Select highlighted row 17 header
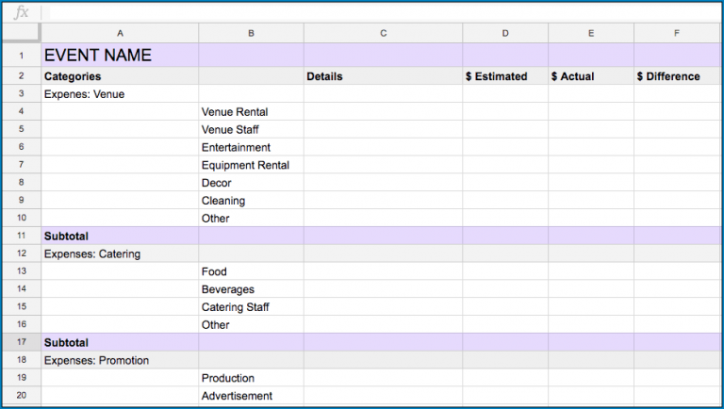The height and width of the screenshot is (409, 724). tap(21, 343)
